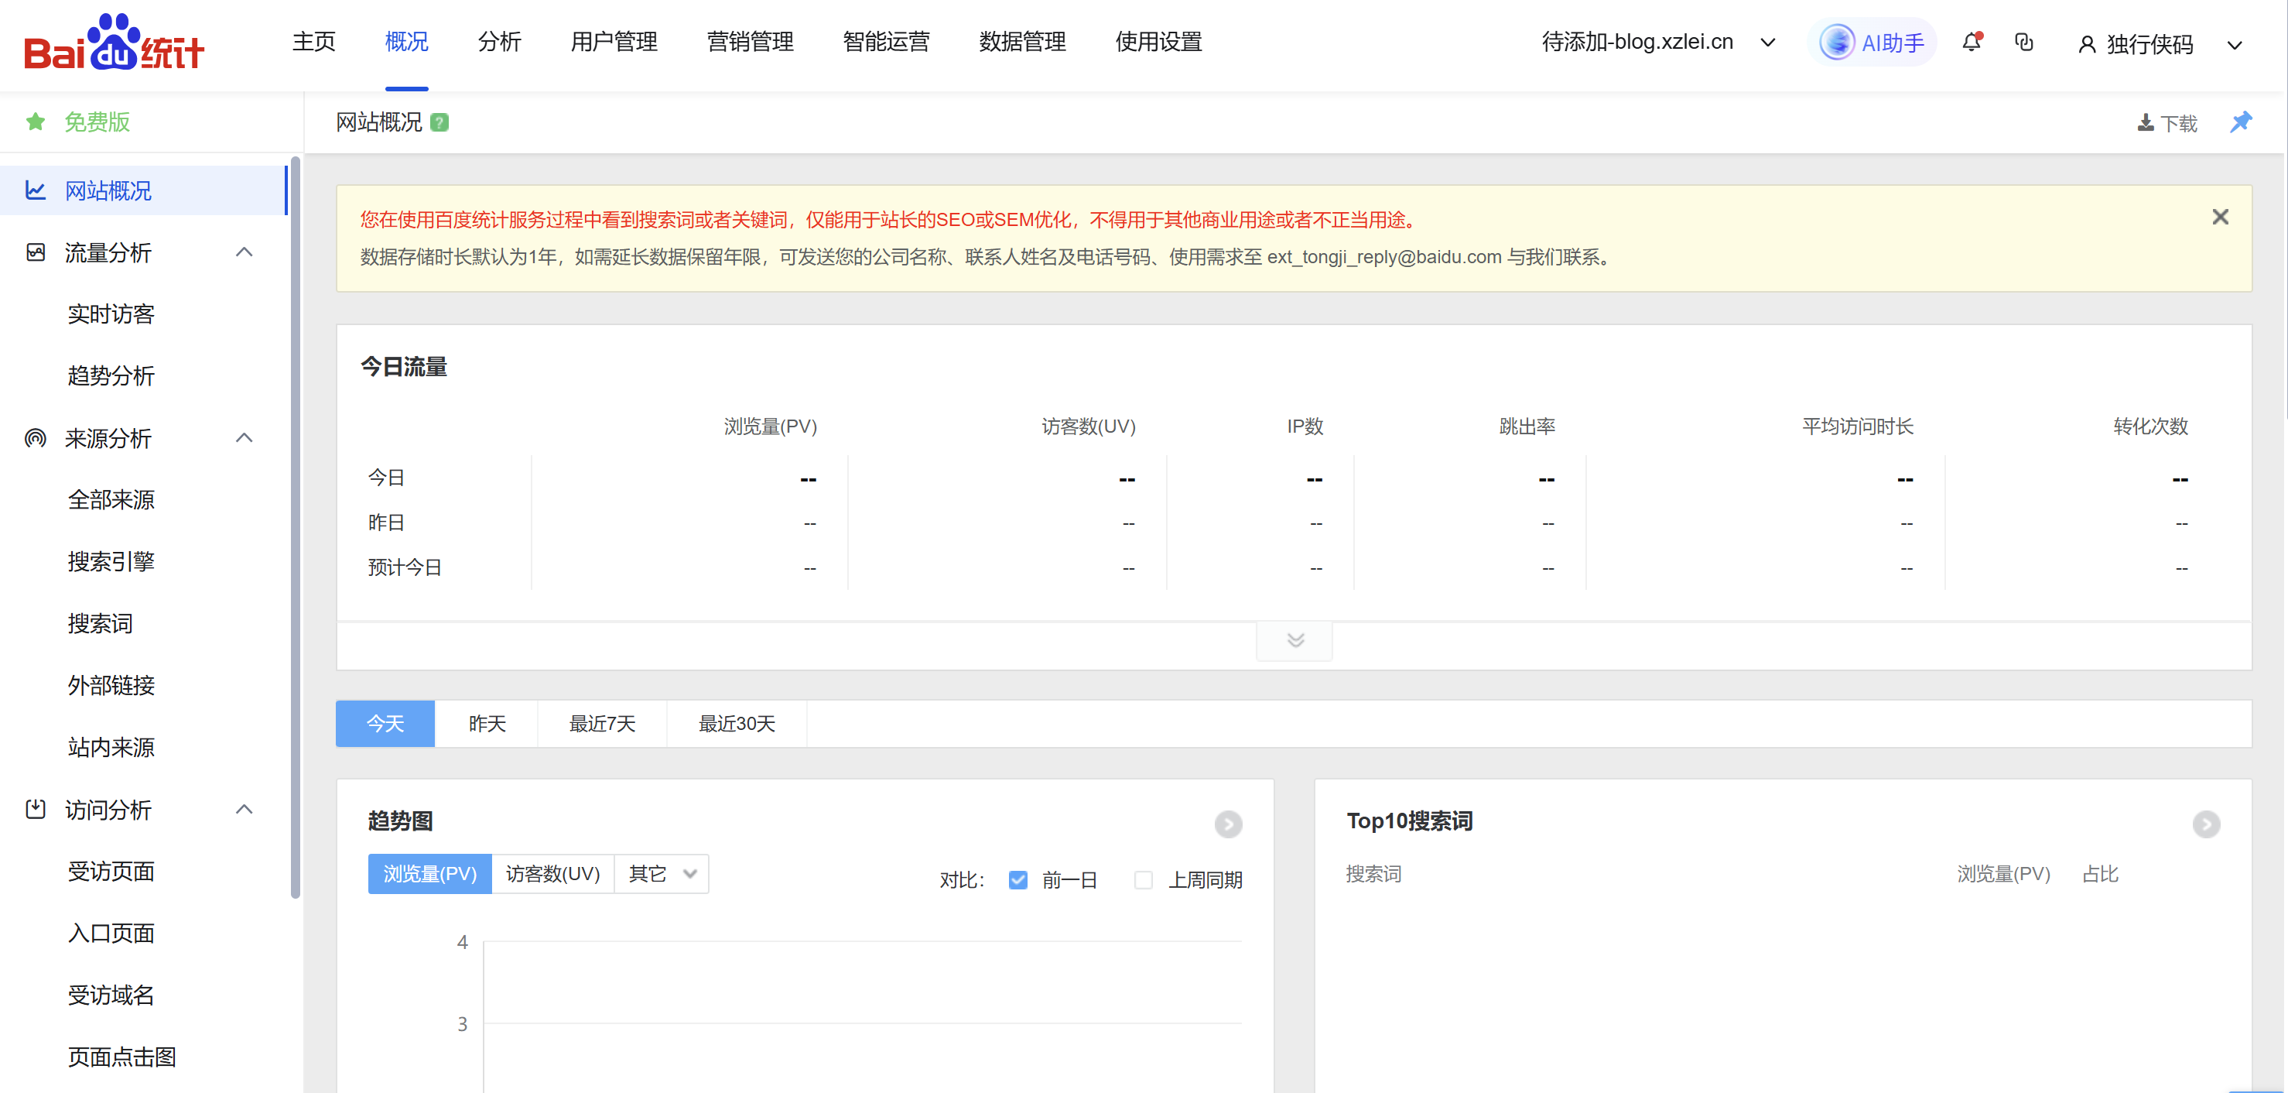Image resolution: width=2288 pixels, height=1093 pixels.
Task: Open the 分析 top menu
Action: click(499, 42)
